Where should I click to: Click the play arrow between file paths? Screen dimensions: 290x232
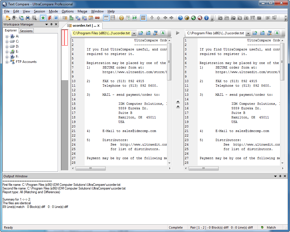178,33
